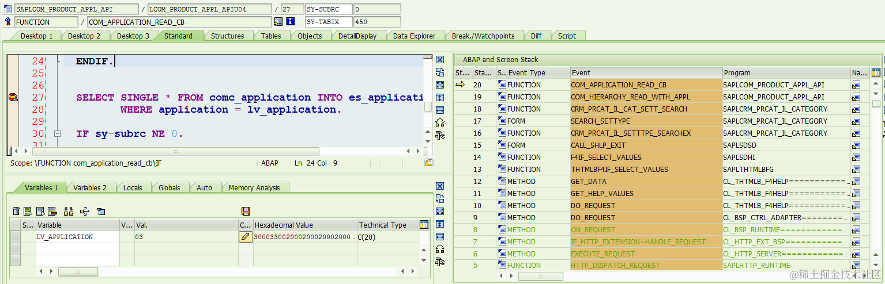Click the Technical Type column header
The image size is (885, 284).
pyautogui.click(x=388, y=225)
